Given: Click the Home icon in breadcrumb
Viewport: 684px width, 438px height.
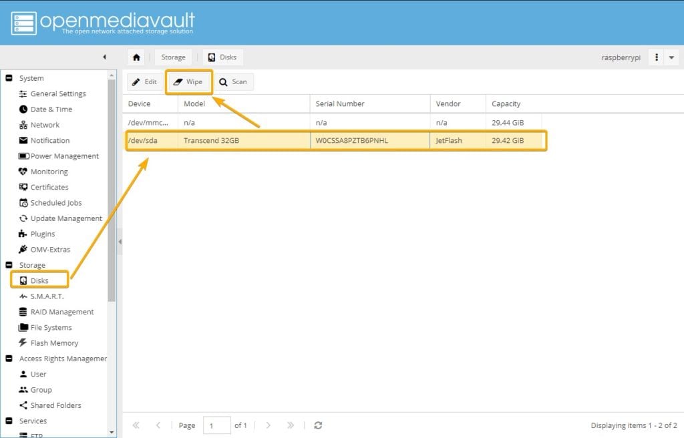Looking at the screenshot, I should pos(136,57).
